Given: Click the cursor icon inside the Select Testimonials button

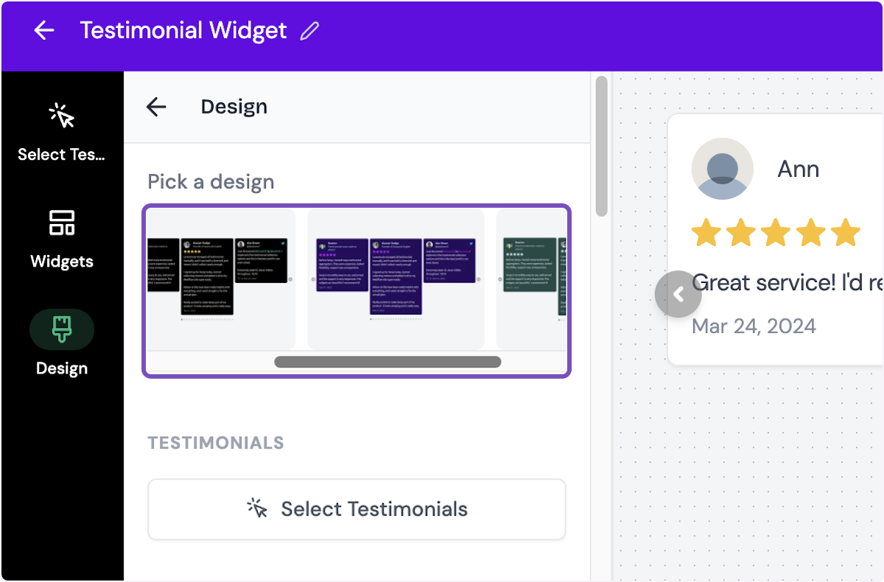Looking at the screenshot, I should tap(257, 508).
